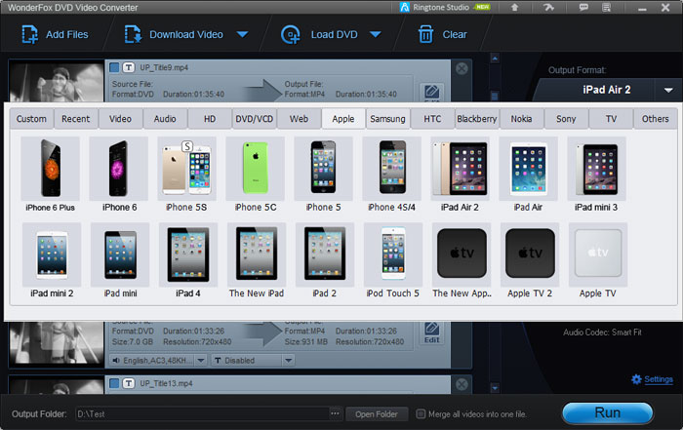Switch to the TV format tab
Image resolution: width=683 pixels, height=430 pixels.
611,119
